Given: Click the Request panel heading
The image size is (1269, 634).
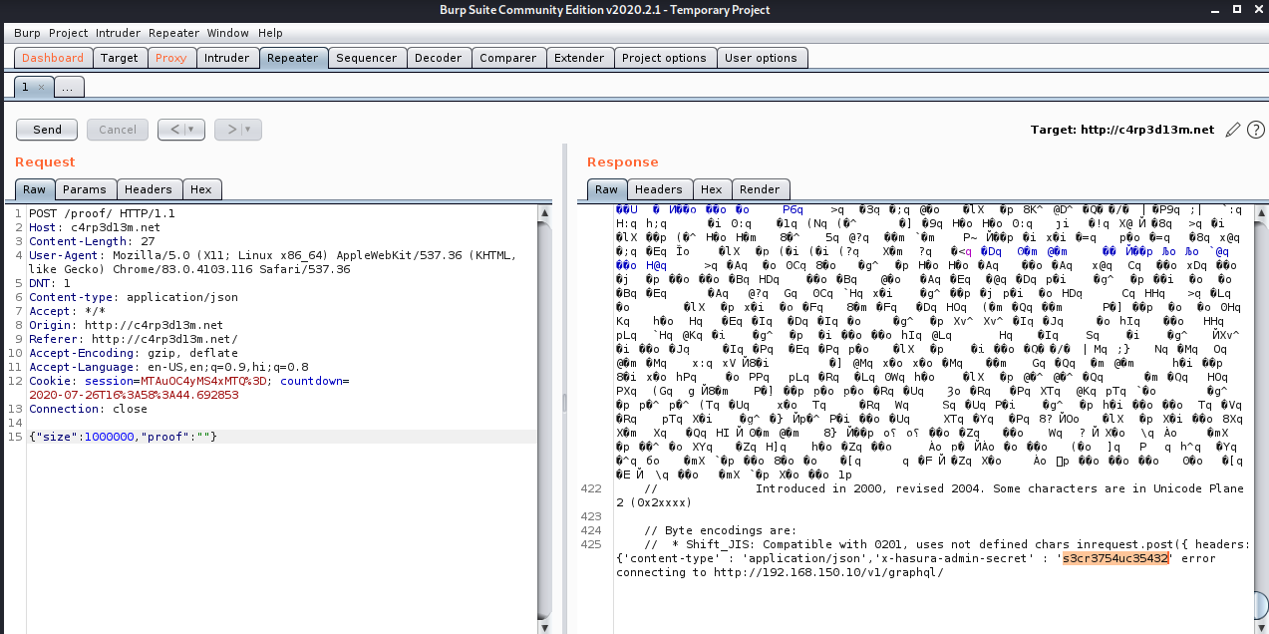Looking at the screenshot, I should (x=45, y=161).
